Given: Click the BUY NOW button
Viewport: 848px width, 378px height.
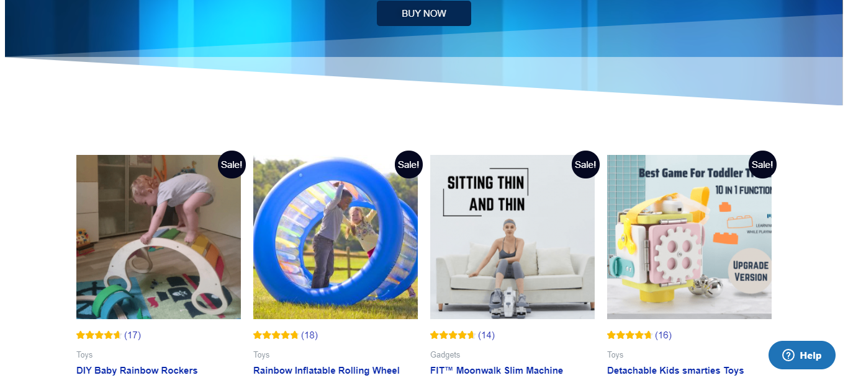Looking at the screenshot, I should pos(424,13).
